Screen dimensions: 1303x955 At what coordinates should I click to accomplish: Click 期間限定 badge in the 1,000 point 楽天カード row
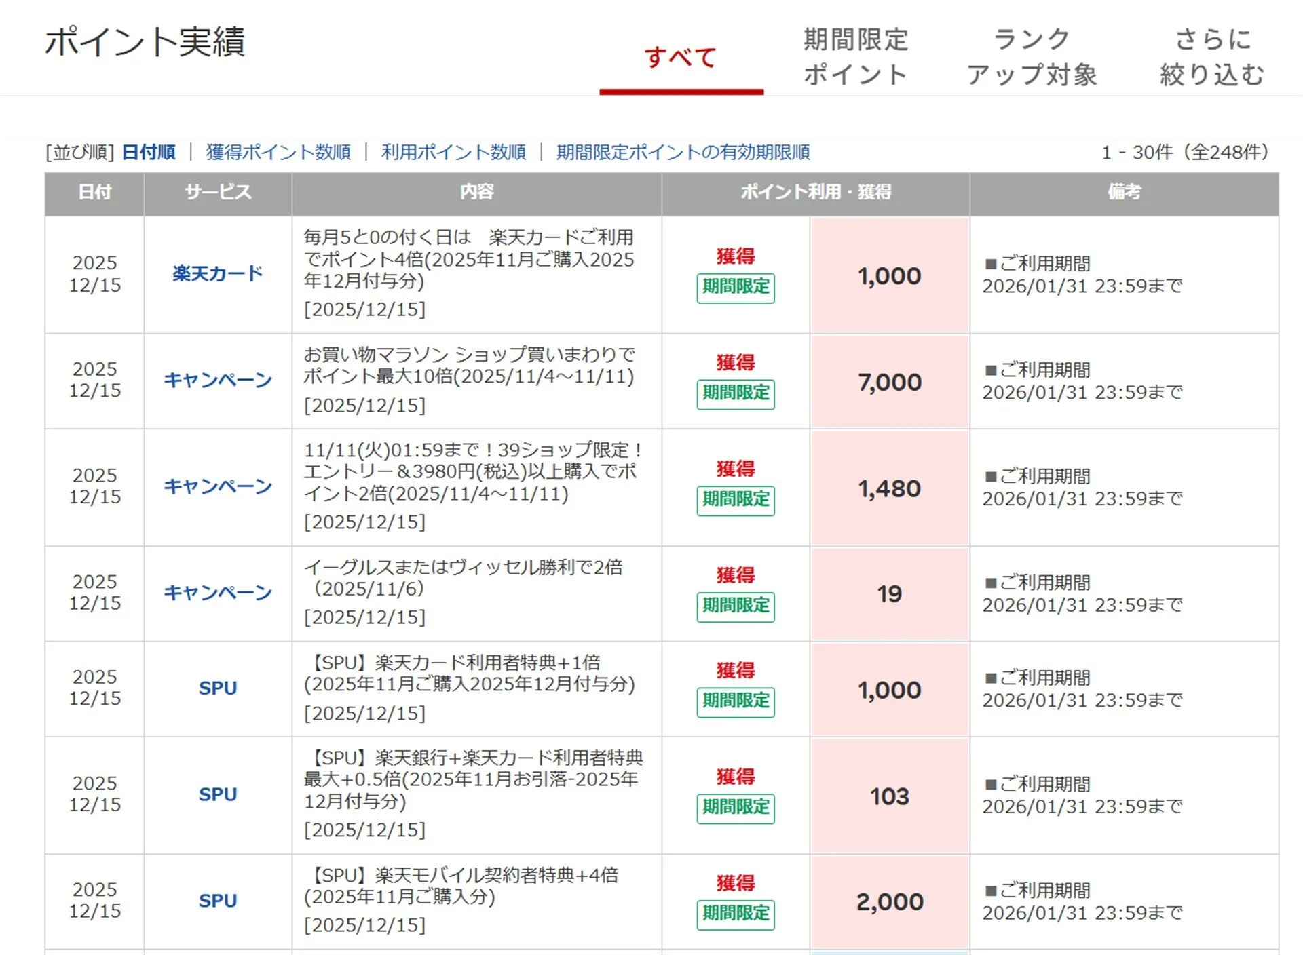pyautogui.click(x=736, y=287)
